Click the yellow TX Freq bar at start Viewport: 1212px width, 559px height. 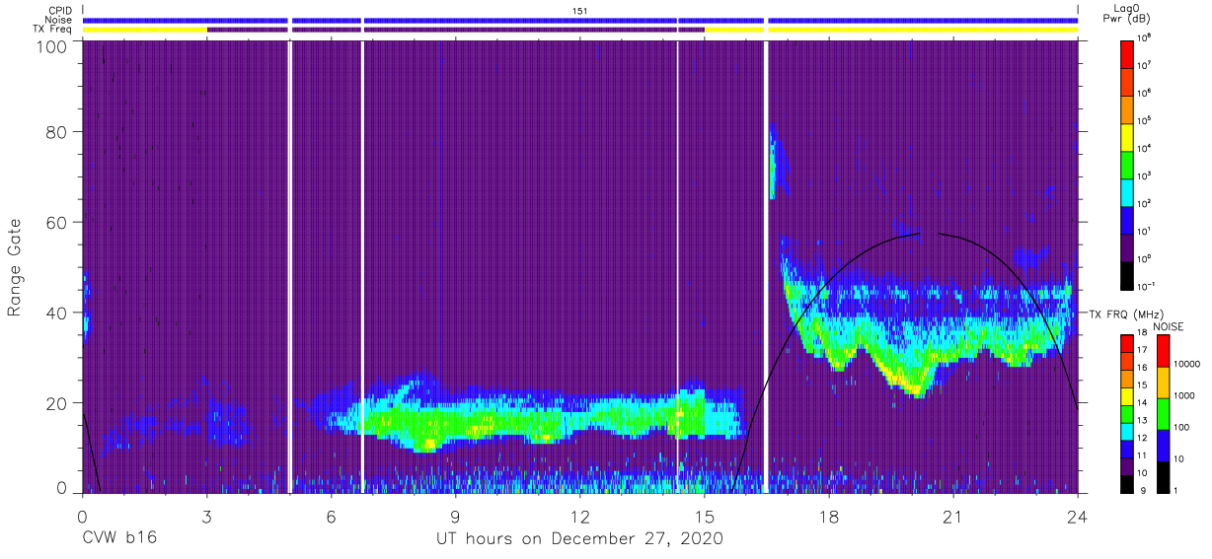coord(144,30)
